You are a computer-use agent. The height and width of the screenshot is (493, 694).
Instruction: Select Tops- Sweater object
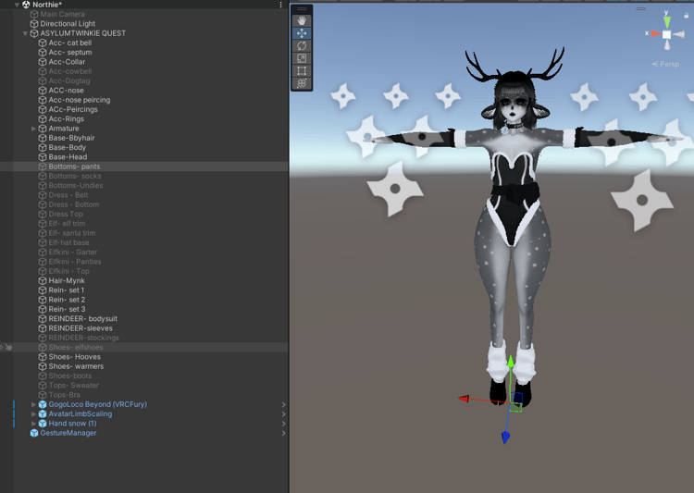pyautogui.click(x=74, y=386)
